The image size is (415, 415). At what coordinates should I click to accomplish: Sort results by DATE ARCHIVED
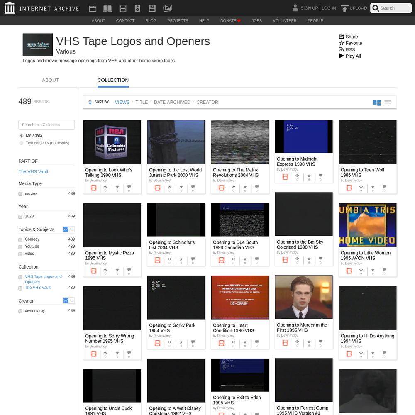(172, 102)
